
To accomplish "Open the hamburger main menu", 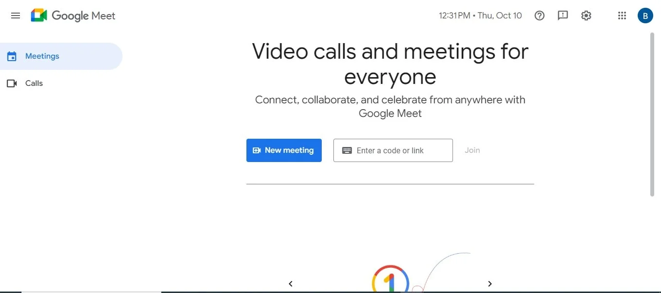I will pos(16,16).
